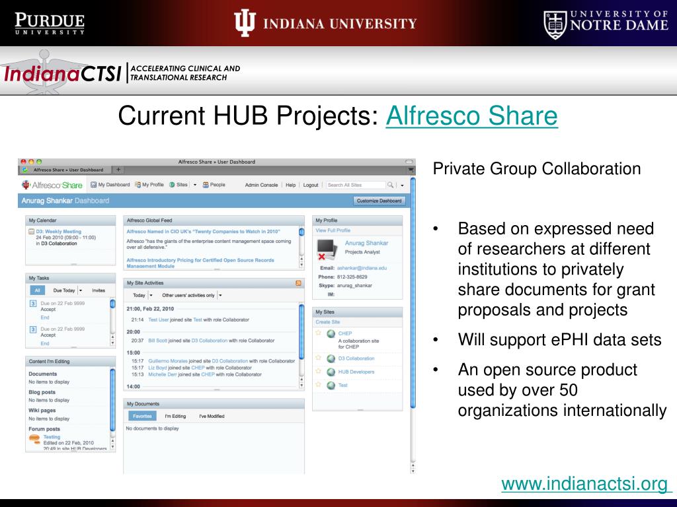Expand the dropdown arrow next to Sites
677x507 pixels.
click(195, 185)
